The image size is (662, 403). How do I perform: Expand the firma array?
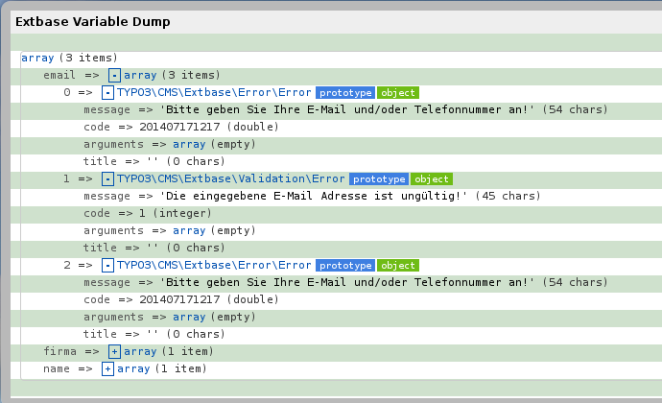click(114, 351)
